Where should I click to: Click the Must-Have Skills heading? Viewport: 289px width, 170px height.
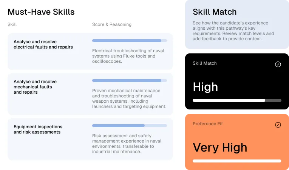tap(41, 12)
